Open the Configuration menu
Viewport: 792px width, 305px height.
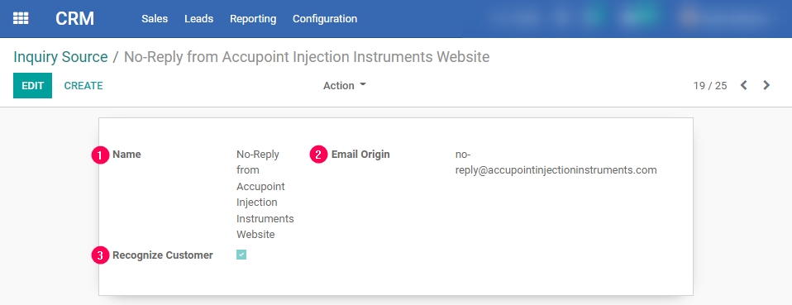click(325, 19)
